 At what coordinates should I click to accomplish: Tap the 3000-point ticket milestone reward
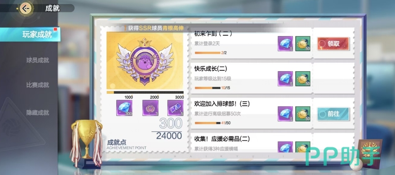pos(175,108)
